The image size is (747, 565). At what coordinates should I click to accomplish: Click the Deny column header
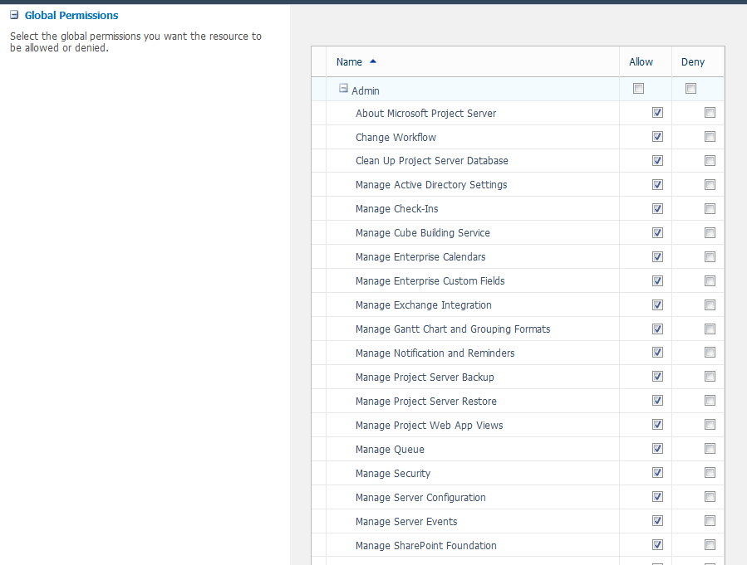[x=693, y=62]
